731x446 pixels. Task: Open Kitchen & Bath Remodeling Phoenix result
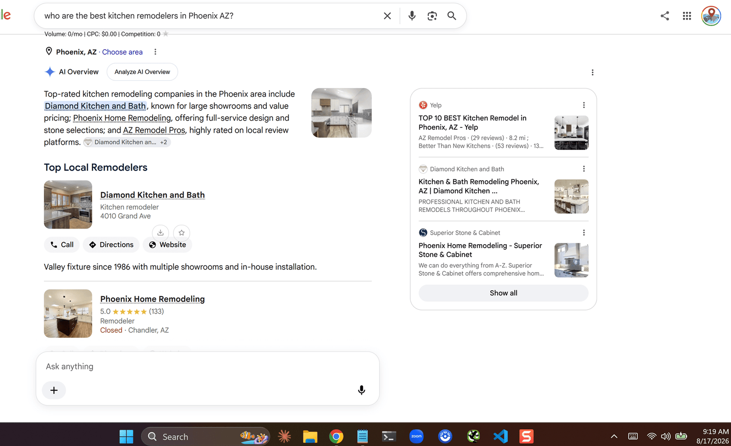[479, 186]
